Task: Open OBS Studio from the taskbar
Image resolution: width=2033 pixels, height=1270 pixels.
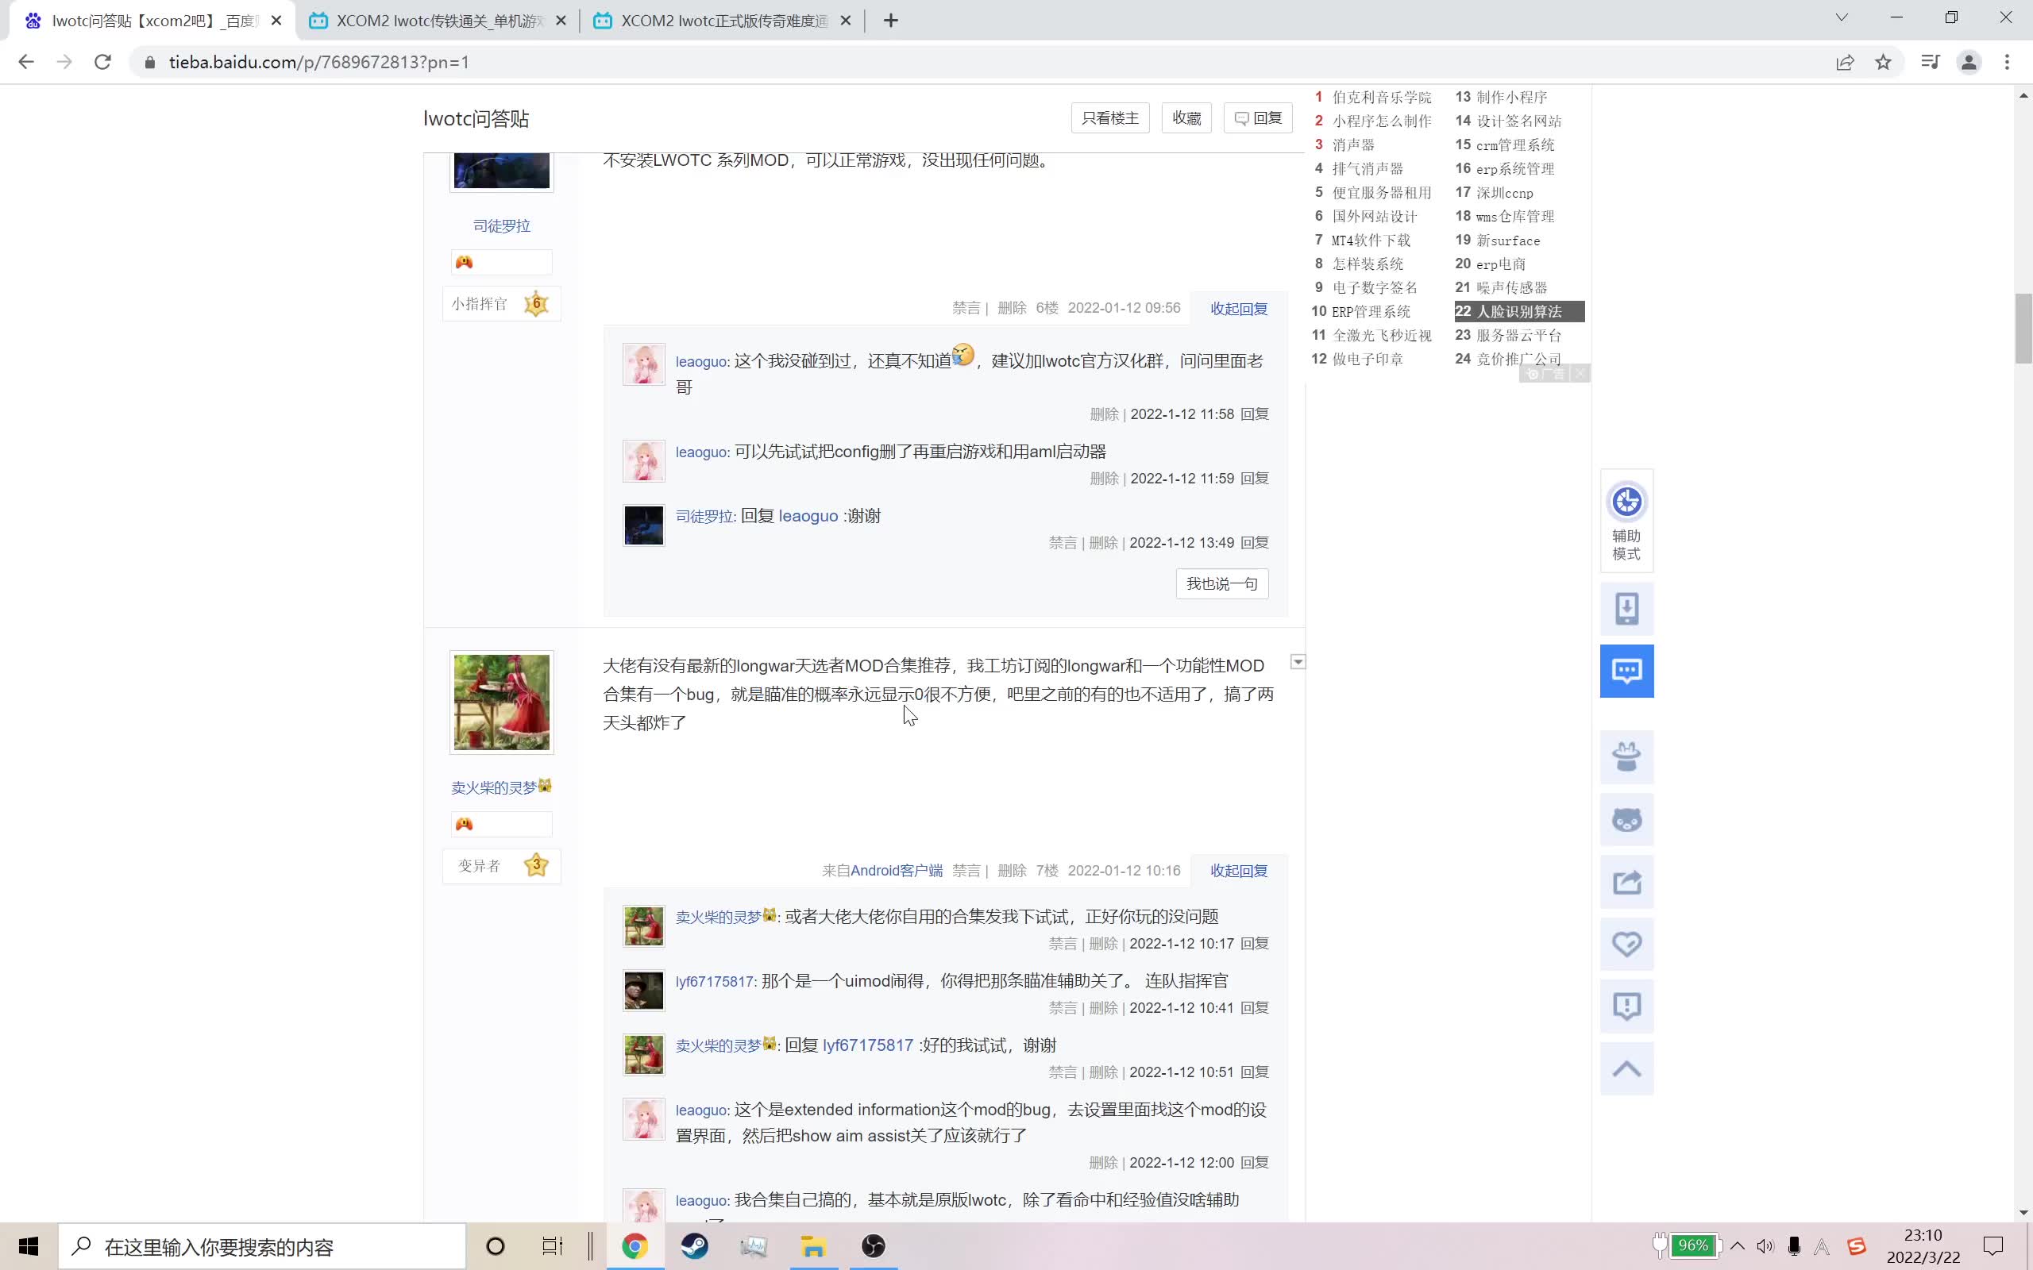Action: [873, 1245]
